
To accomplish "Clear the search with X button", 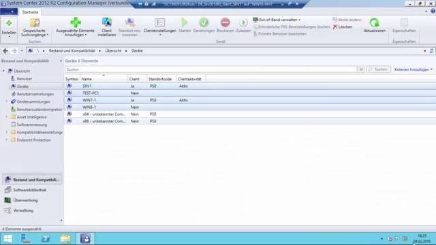I will click(361, 69).
